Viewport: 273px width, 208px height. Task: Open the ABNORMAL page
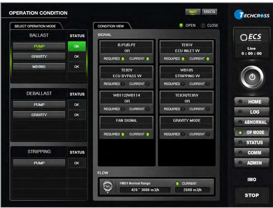pyautogui.click(x=252, y=122)
